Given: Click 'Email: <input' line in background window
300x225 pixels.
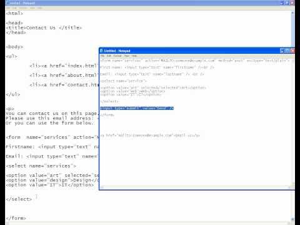Looking at the screenshot, I should (x=52, y=156).
